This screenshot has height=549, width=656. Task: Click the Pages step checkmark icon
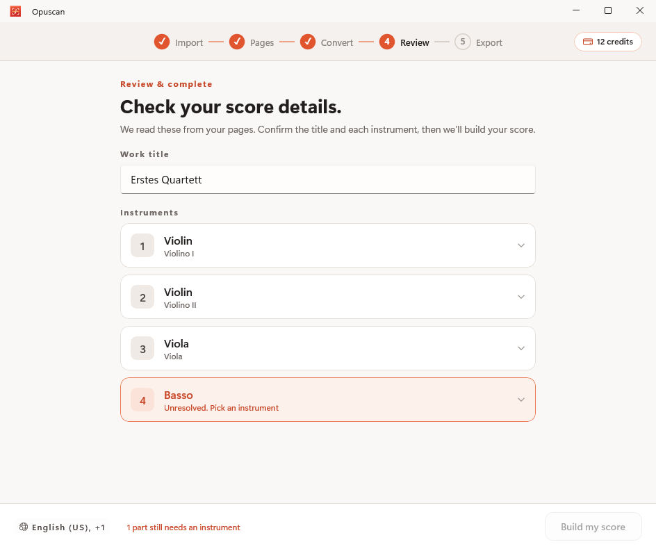click(x=237, y=42)
